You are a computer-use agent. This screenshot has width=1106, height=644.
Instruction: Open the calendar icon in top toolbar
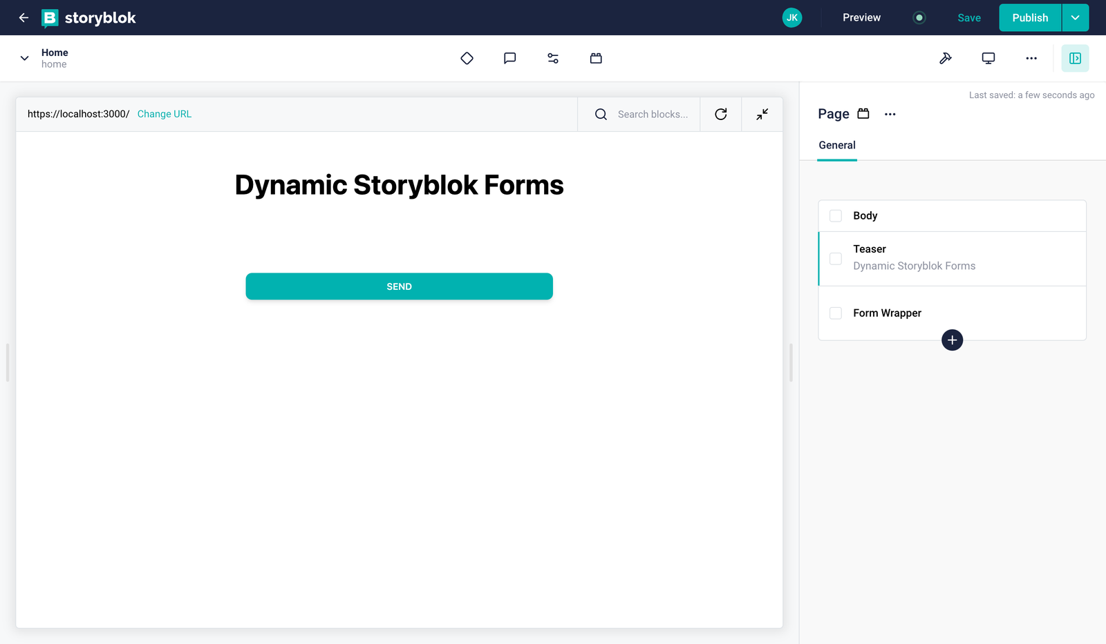click(596, 59)
